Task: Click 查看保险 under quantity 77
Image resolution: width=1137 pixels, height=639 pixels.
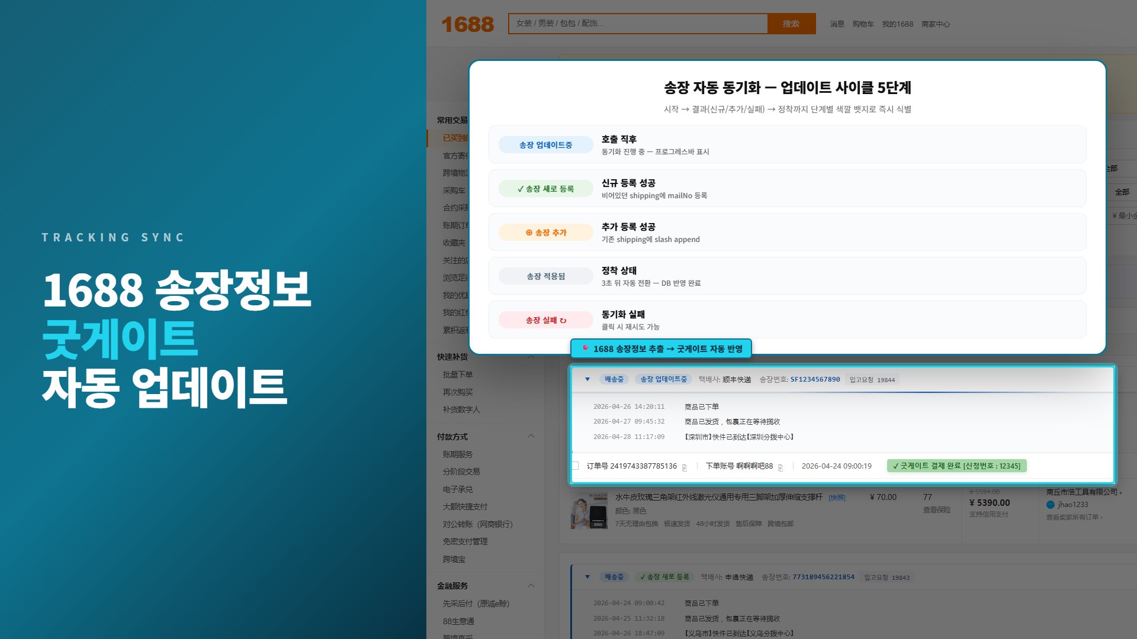Action: (x=936, y=510)
